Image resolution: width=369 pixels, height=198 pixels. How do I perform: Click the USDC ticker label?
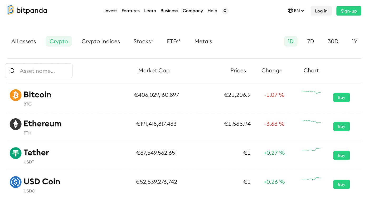click(x=29, y=191)
